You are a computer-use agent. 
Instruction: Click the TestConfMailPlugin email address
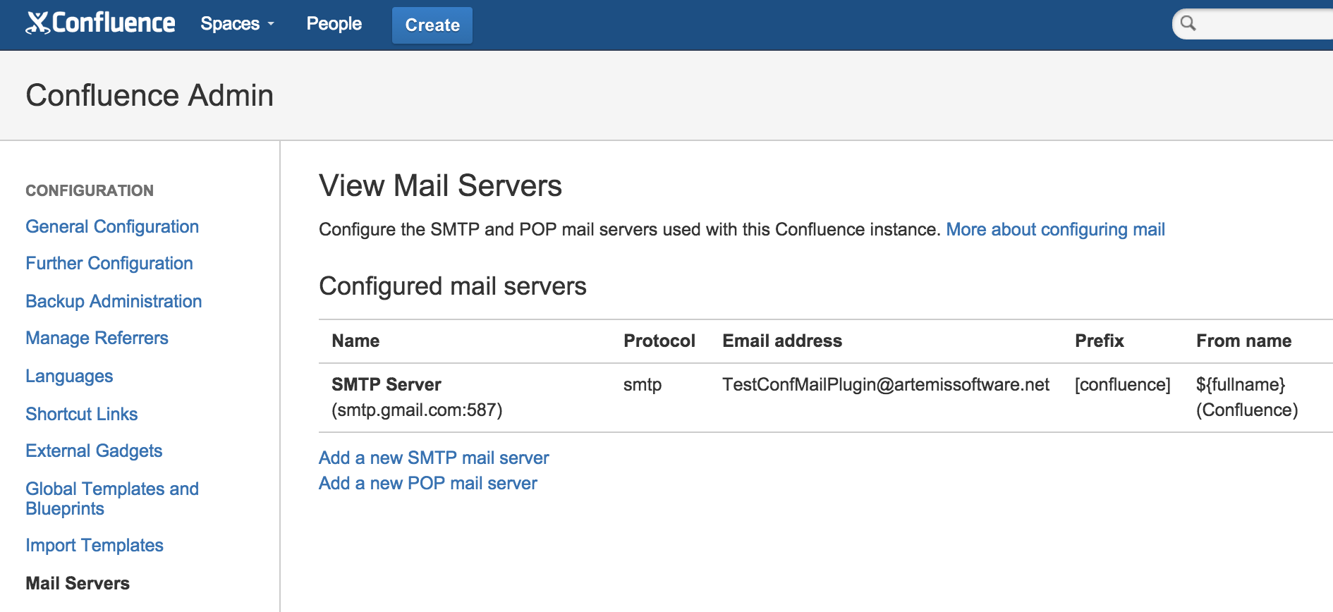coord(886,384)
